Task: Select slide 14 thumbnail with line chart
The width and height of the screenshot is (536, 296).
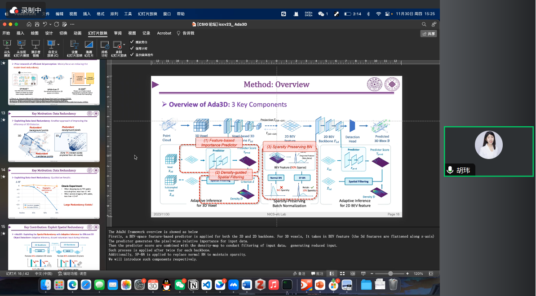Action: point(54,193)
